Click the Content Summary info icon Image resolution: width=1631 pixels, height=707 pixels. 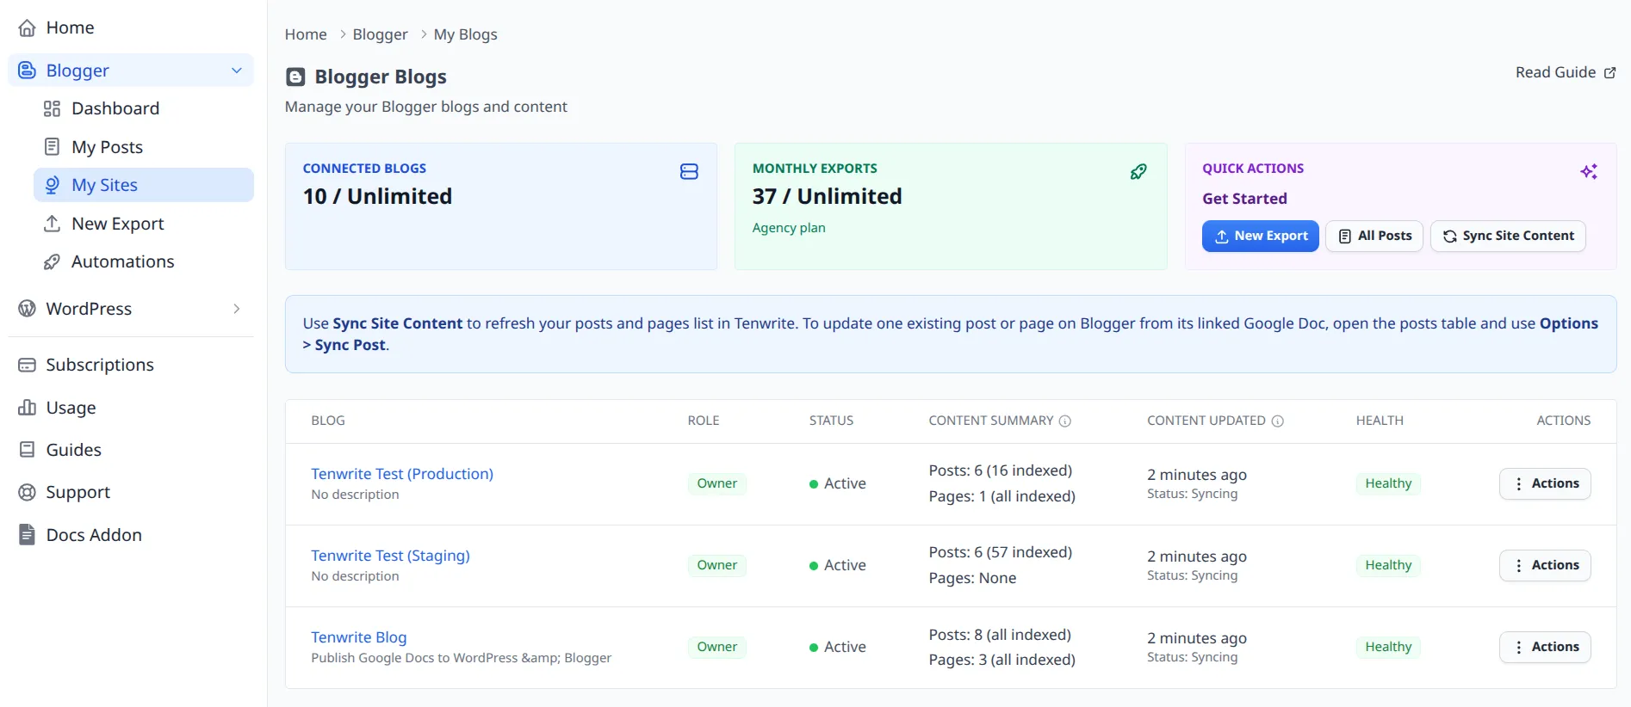(x=1065, y=421)
